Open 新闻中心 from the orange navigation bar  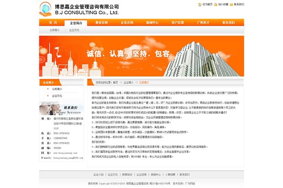pyautogui.click(x=152, y=23)
